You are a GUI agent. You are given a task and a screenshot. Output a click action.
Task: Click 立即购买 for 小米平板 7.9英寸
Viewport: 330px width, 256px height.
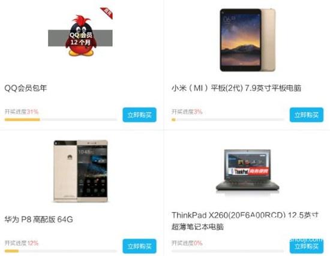pyautogui.click(x=307, y=115)
